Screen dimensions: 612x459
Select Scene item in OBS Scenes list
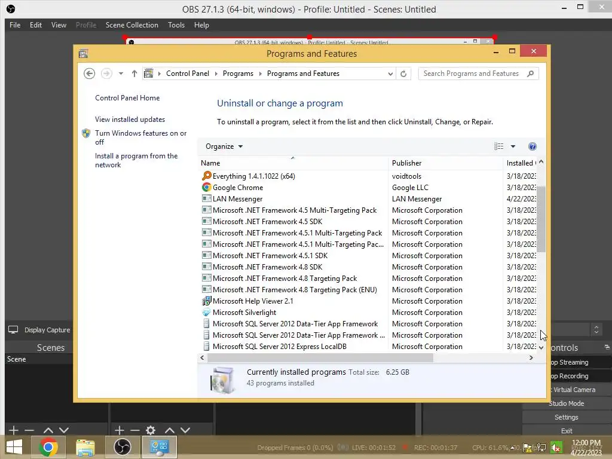click(x=39, y=359)
